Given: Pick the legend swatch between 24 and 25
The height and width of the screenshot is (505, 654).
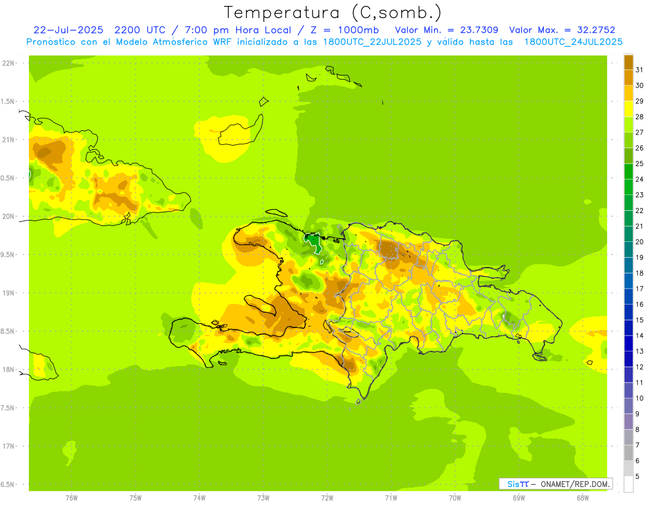Looking at the screenshot, I should [628, 171].
